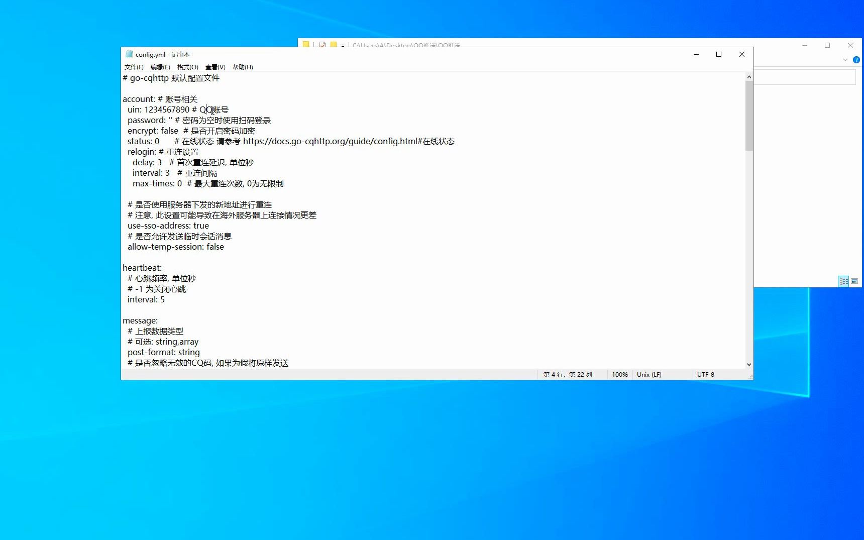Click the 'relogin: # 重连设置' line
The height and width of the screenshot is (540, 864).
click(163, 152)
